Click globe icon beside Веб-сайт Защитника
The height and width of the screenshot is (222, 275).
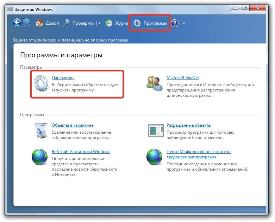[x=40, y=157]
